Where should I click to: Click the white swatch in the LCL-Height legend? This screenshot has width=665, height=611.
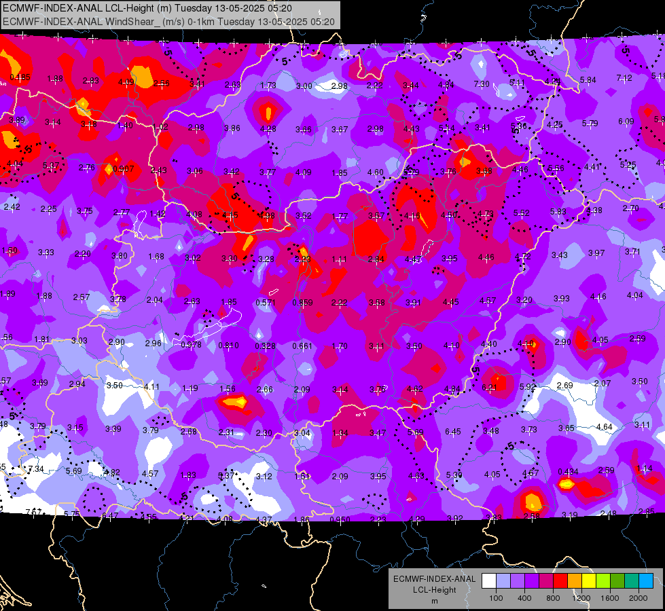point(489,580)
